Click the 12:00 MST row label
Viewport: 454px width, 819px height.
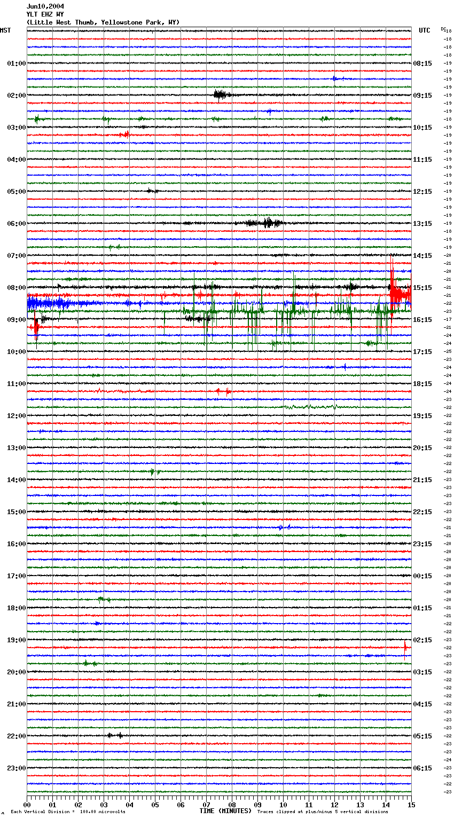coord(17,416)
